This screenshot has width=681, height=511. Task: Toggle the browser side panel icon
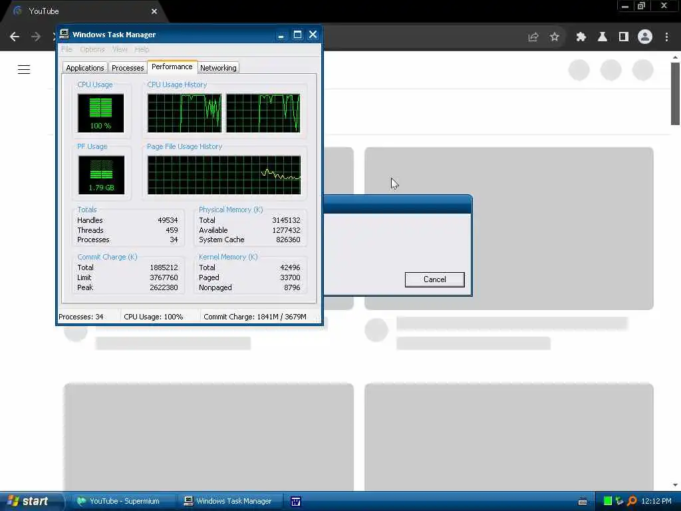coord(624,37)
